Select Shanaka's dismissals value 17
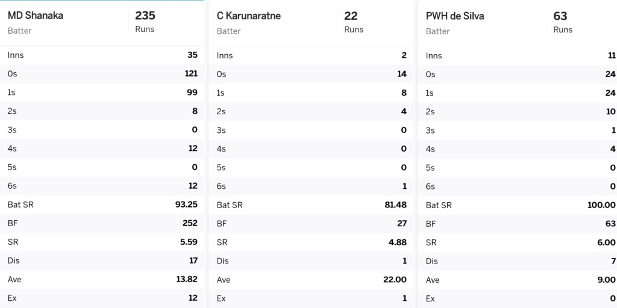Screen dimensions: 617x308 coord(193,260)
